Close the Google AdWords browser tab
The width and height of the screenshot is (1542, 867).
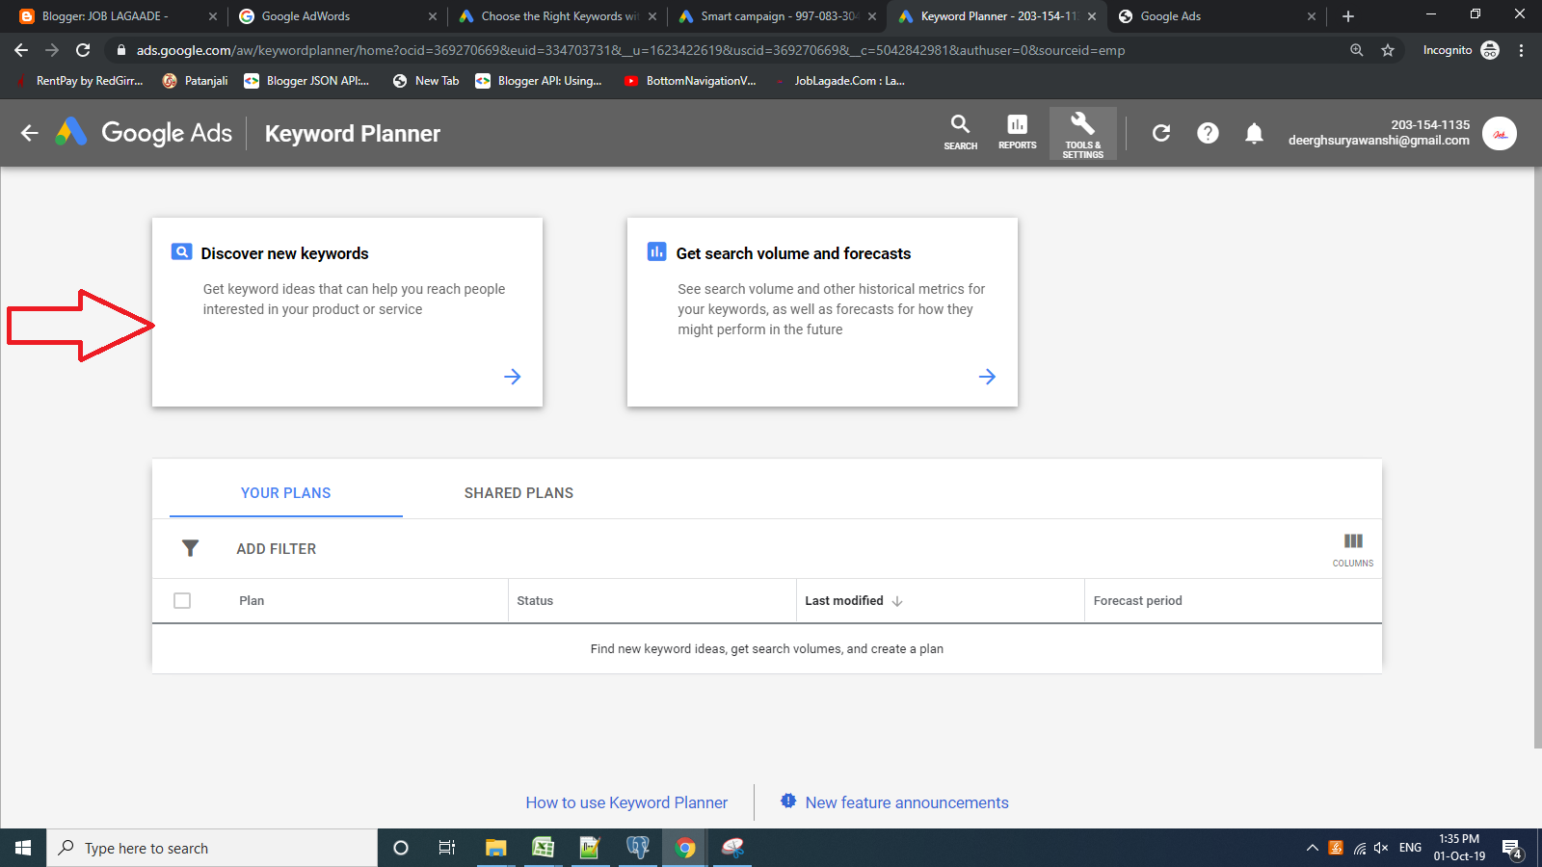(x=433, y=16)
